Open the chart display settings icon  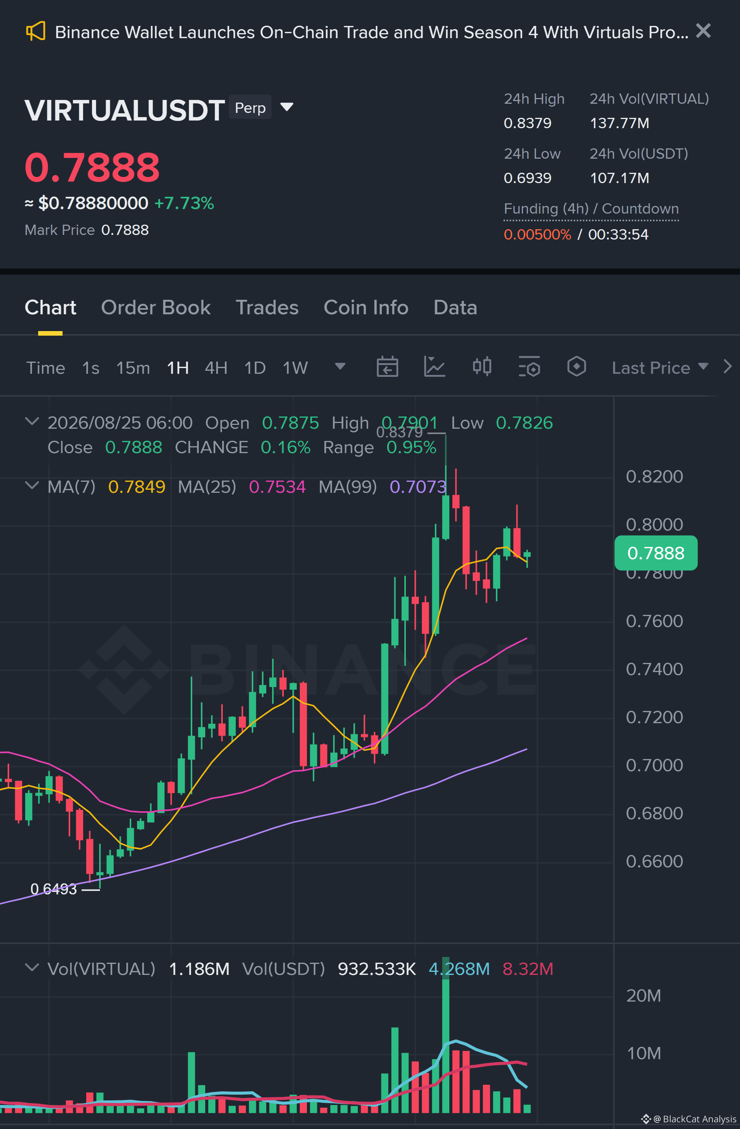coord(529,367)
